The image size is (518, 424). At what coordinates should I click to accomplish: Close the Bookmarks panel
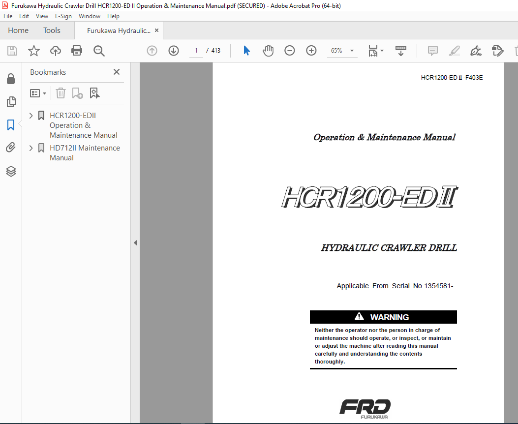[117, 72]
